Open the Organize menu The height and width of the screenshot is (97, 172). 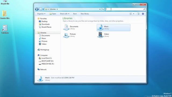[x=41, y=14]
